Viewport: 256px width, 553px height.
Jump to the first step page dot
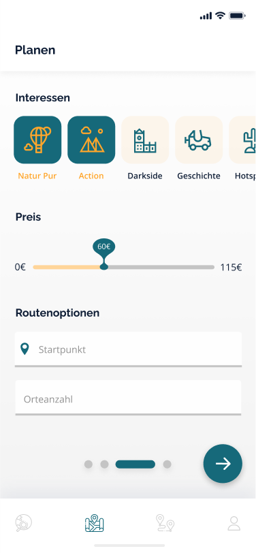89,464
